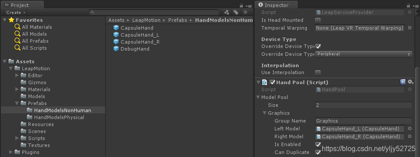Toggle Use Interpolation checkbox
This screenshot has width=420, height=157.
(x=318, y=72)
